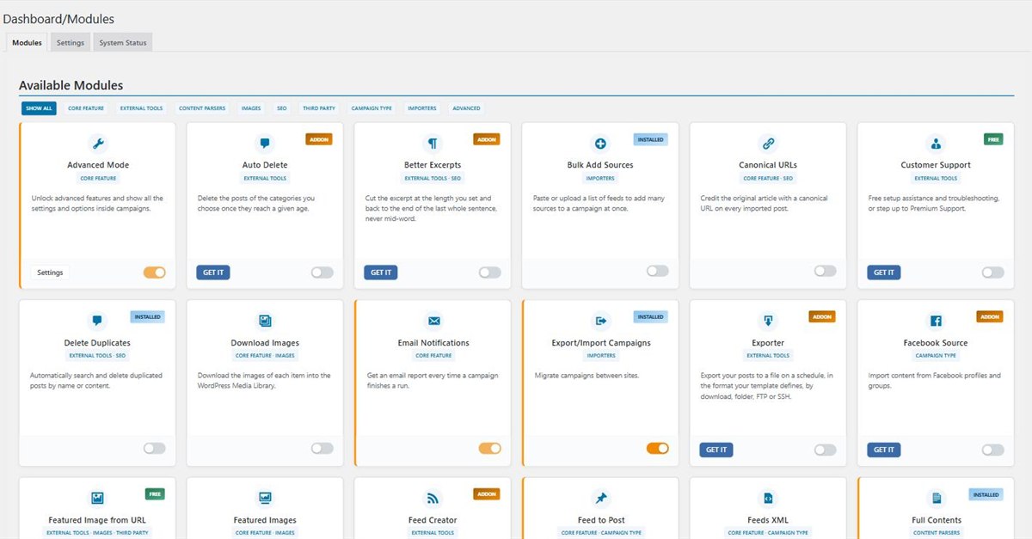Screen dimensions: 1032x539
Task: Click GET IT on Facebook Source
Action: (884, 450)
